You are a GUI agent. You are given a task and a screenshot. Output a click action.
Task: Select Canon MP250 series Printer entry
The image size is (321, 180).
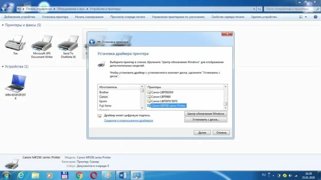167,106
